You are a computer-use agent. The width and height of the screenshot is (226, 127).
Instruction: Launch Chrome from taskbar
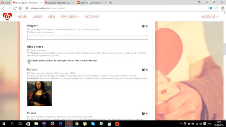click(x=77, y=124)
